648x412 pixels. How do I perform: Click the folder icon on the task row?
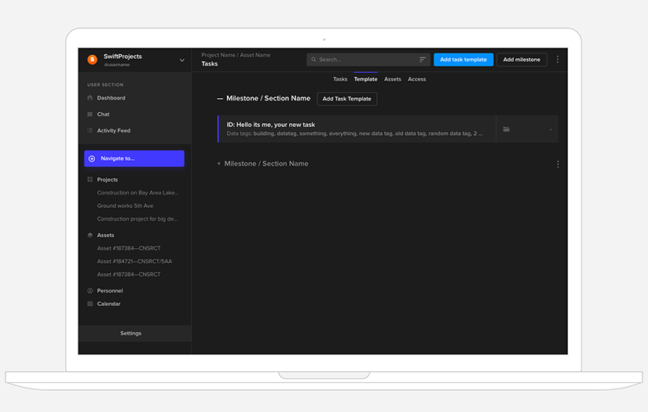(507, 129)
